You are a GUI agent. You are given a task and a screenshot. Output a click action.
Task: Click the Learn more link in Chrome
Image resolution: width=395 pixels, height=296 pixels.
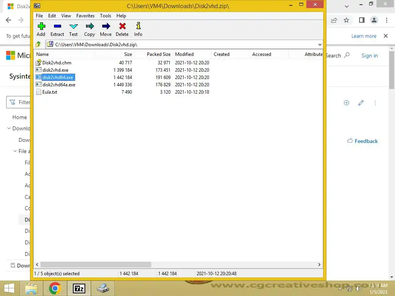[364, 36]
